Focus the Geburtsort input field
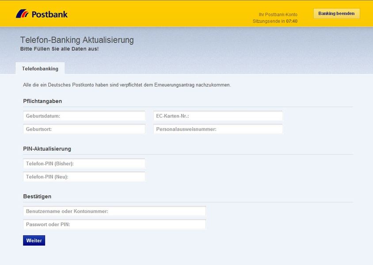The height and width of the screenshot is (265, 373). [84, 129]
